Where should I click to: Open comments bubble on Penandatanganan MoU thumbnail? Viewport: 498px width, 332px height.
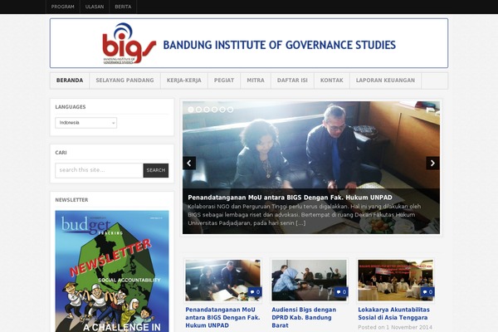(255, 292)
